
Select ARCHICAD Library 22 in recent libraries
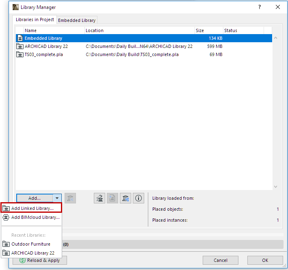(31, 253)
